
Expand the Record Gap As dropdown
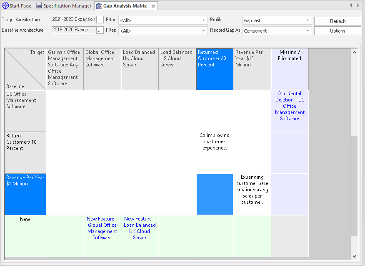coord(308,31)
